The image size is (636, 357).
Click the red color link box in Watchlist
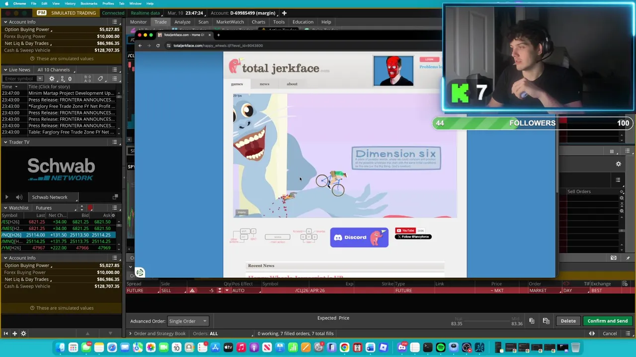coord(90,208)
